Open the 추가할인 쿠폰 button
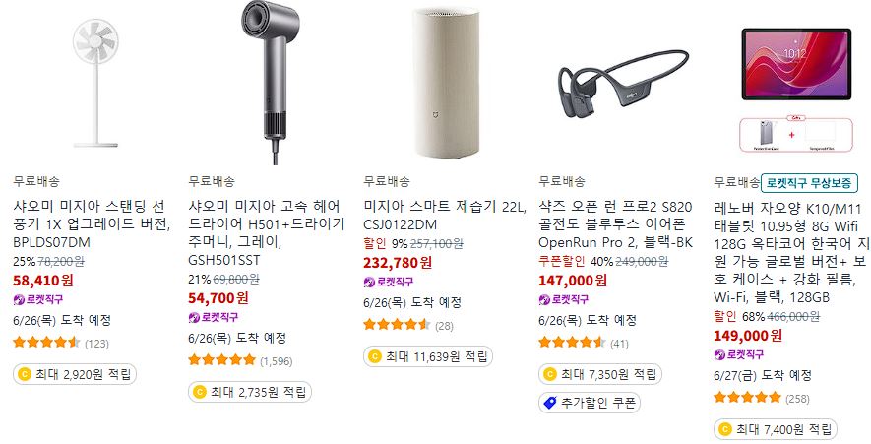This screenshot has height=444, width=871. click(x=589, y=403)
